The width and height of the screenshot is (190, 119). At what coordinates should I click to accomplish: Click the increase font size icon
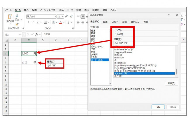pos(67,16)
